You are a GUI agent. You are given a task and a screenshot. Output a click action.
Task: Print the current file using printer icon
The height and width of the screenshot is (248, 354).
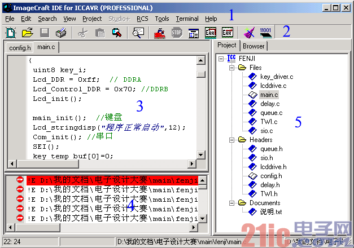click(x=61, y=33)
